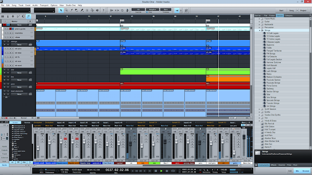This screenshot has width=312, height=175.
Task: Expand the Percussion folder in browser
Action: tap(259, 27)
